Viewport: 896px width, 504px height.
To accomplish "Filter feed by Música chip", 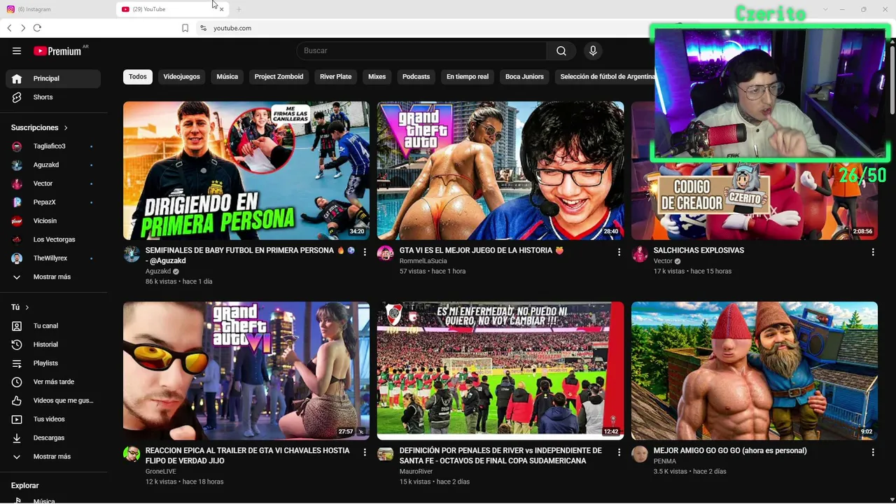I will pos(227,76).
